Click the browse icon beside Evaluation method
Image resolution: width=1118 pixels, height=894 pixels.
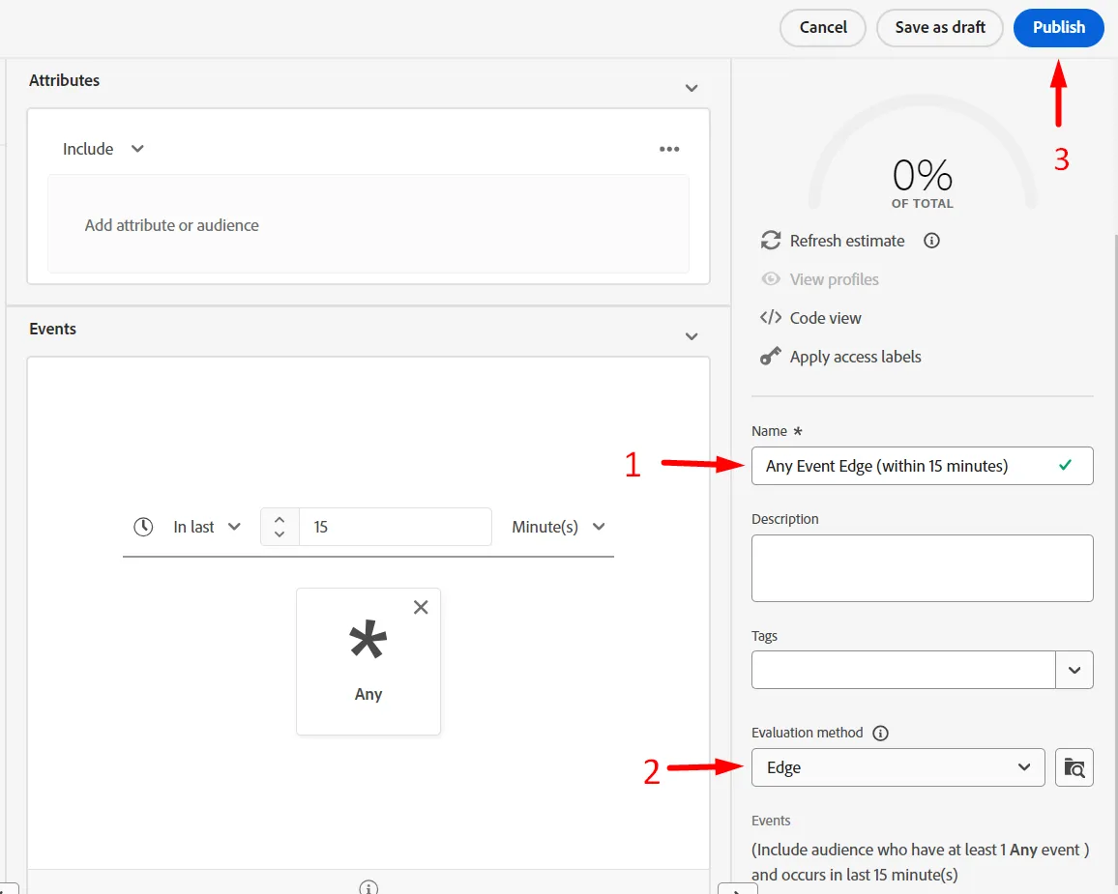coord(1074,767)
